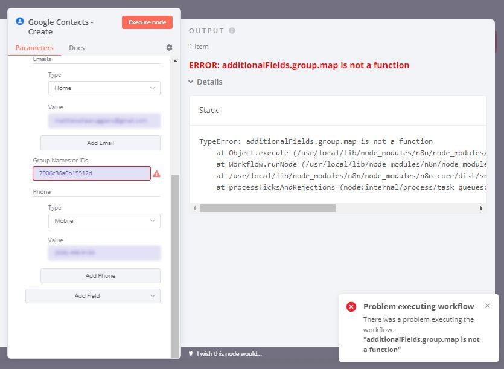Click stack trace scroll right arrow

[481, 208]
